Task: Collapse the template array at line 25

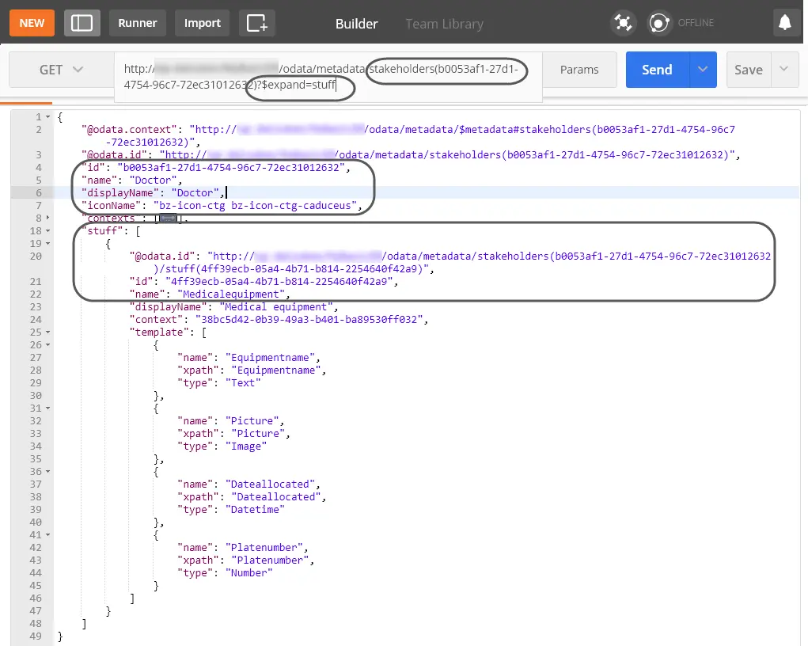Action: click(x=48, y=332)
